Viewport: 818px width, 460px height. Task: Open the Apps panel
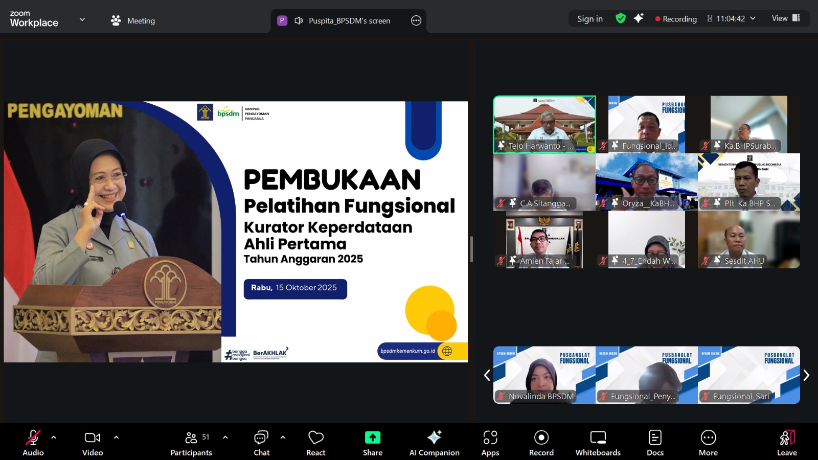(490, 443)
